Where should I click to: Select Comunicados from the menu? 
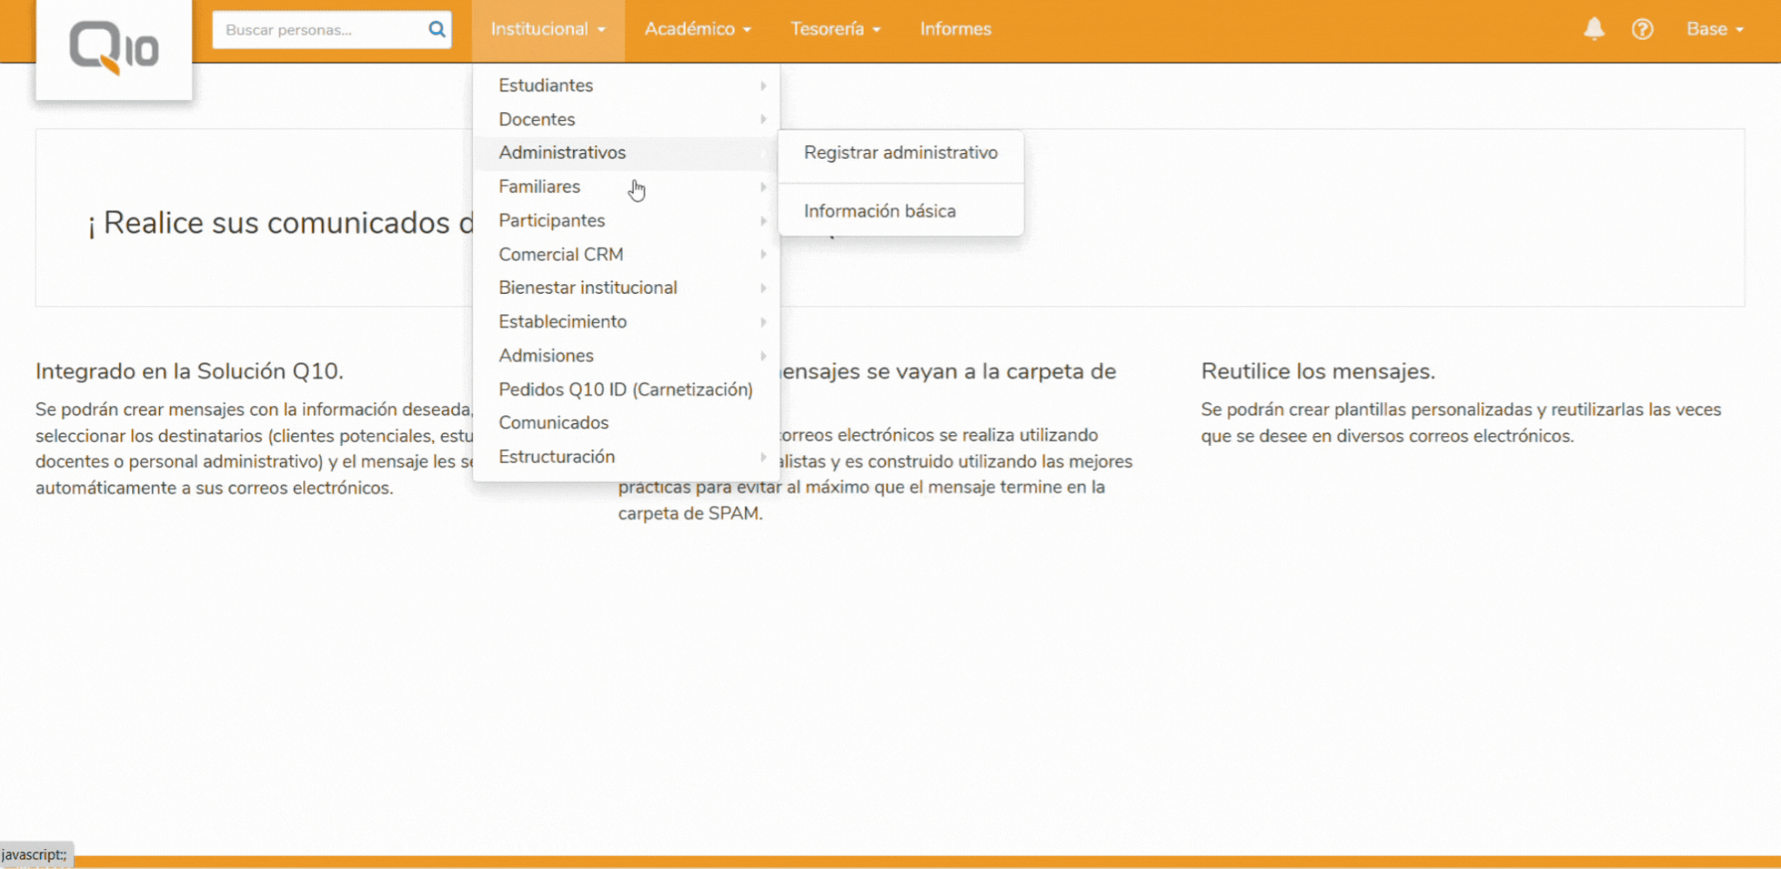click(553, 422)
